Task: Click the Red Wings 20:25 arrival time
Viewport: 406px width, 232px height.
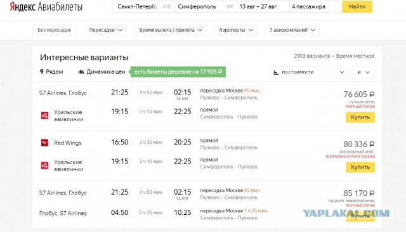Action: pos(183,142)
